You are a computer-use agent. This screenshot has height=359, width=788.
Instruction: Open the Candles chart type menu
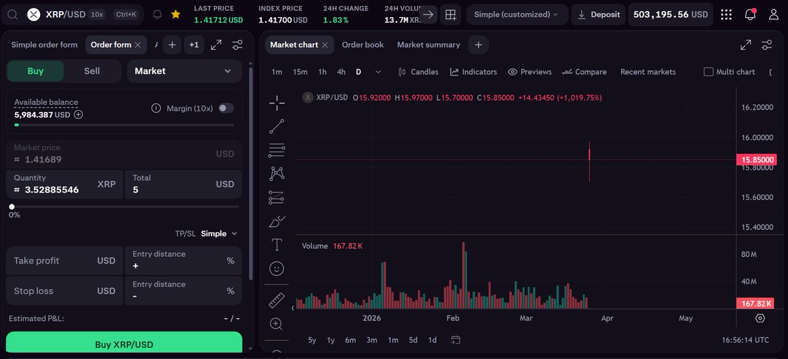418,71
